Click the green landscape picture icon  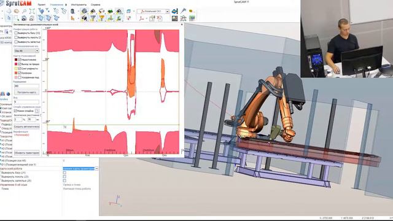(192, 18)
